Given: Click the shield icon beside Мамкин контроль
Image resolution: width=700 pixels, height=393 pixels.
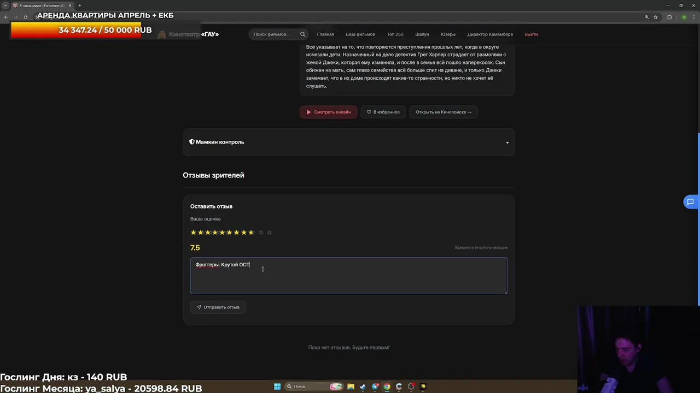Looking at the screenshot, I should [192, 142].
